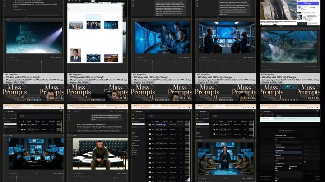Click the 00:03:50 timestamp label

point(57,98)
